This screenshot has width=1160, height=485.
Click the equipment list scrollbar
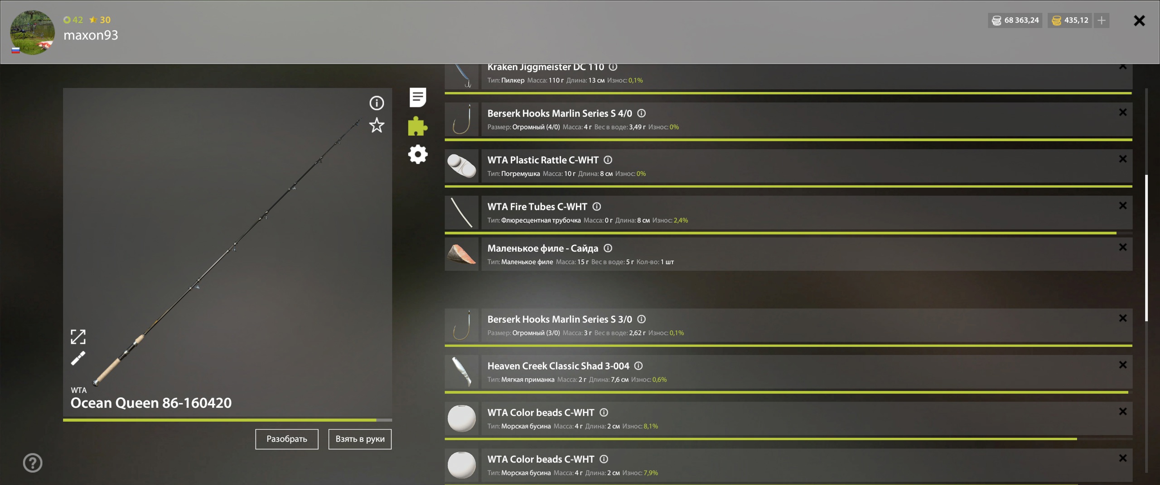(1146, 248)
